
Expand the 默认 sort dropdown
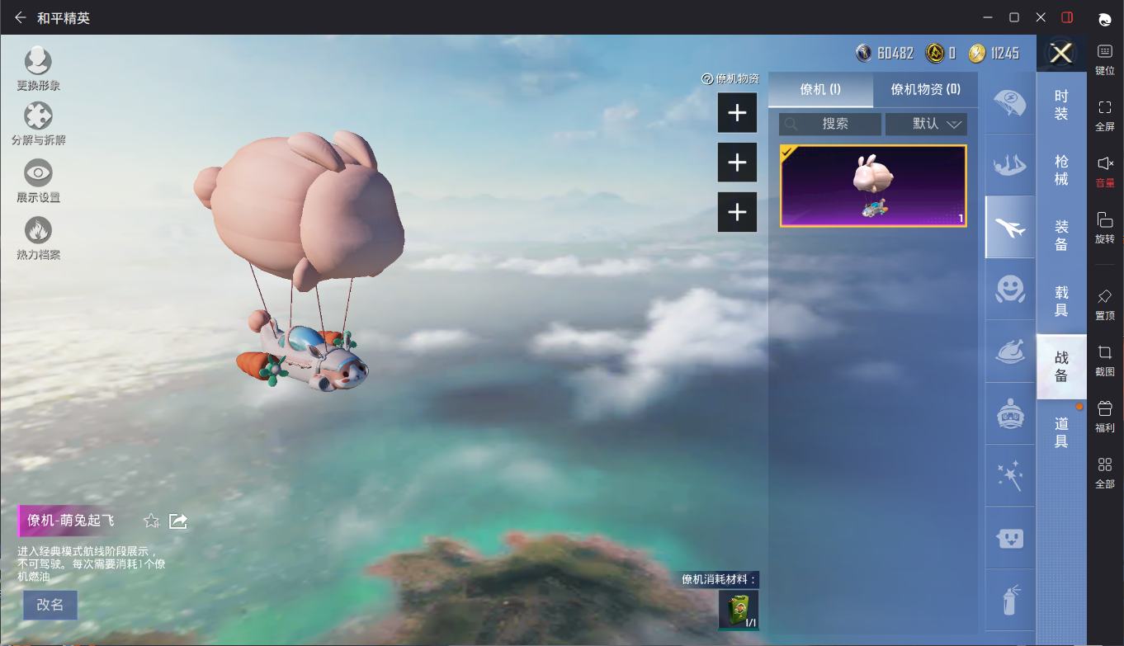[x=926, y=124]
